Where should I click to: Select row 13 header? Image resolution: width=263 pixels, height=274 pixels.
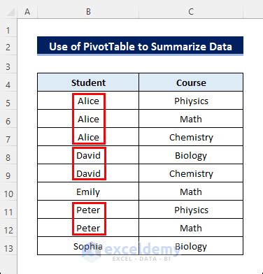(x=8, y=248)
